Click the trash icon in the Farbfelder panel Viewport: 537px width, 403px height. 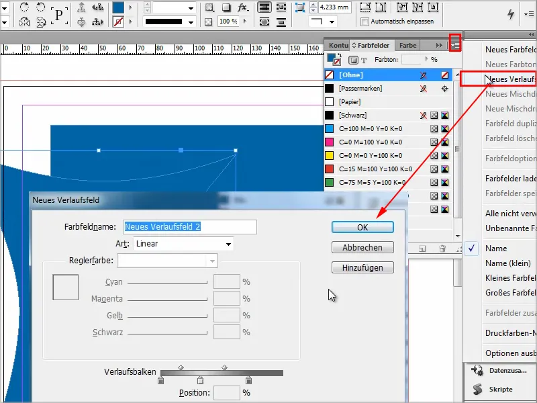pos(442,249)
